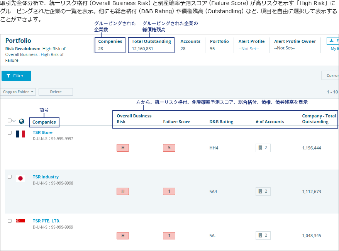Click the outstanding value 1,112,673

point(312,192)
